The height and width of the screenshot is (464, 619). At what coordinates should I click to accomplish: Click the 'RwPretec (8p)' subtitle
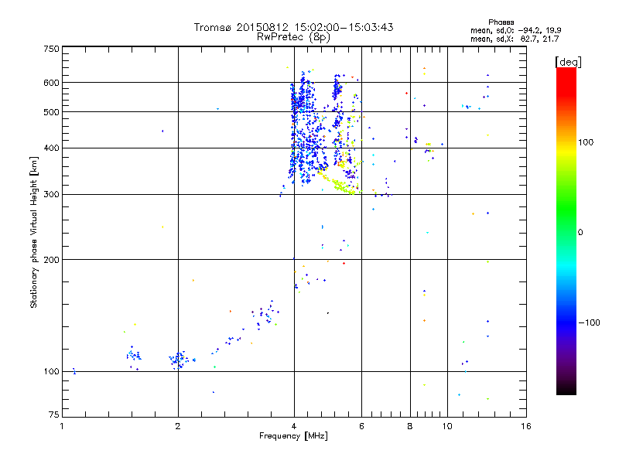[293, 37]
